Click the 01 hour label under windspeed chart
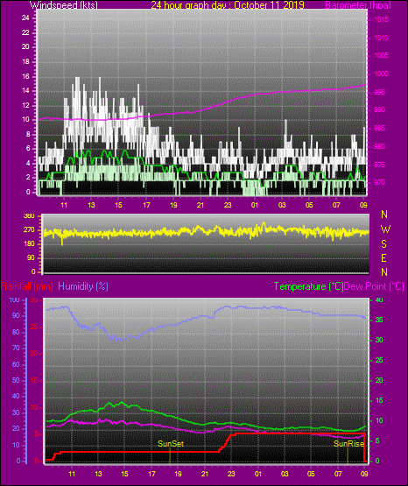This screenshot has height=486, width=408. (x=255, y=205)
